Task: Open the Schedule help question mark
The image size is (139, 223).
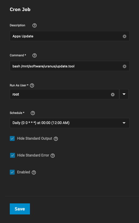Action: pyautogui.click(x=33, y=113)
